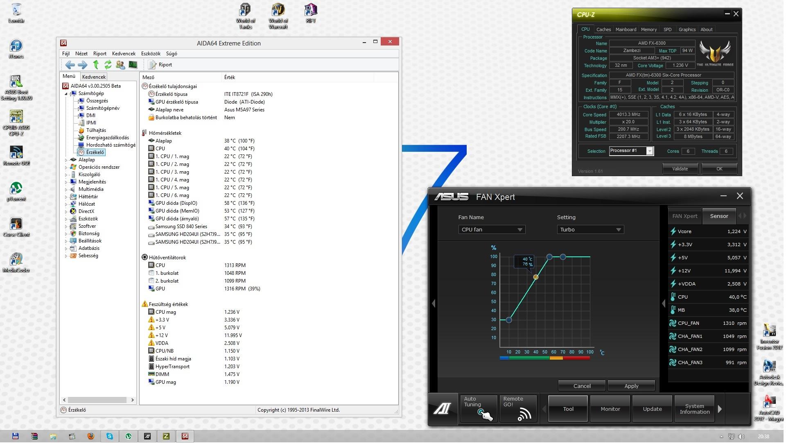The width and height of the screenshot is (786, 444).
Task: Open the Nézet menu in AIDA64
Action: [x=81, y=54]
